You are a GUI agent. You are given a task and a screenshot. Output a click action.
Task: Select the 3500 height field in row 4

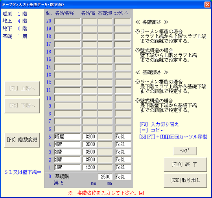[x=90, y=144]
